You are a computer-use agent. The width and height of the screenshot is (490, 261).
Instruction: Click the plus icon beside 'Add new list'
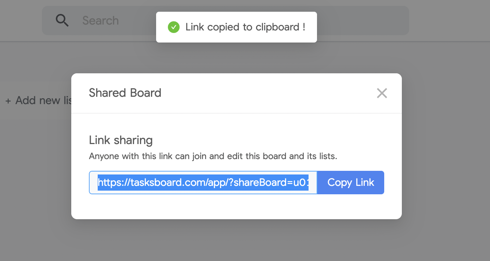point(8,100)
